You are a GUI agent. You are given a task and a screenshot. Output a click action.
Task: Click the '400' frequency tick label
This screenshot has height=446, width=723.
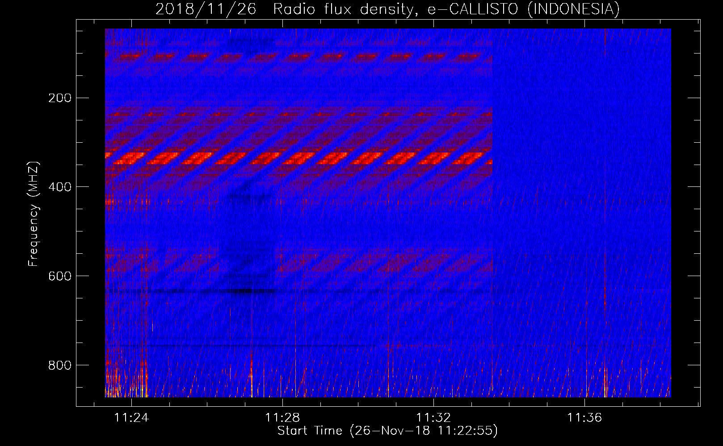click(x=60, y=187)
